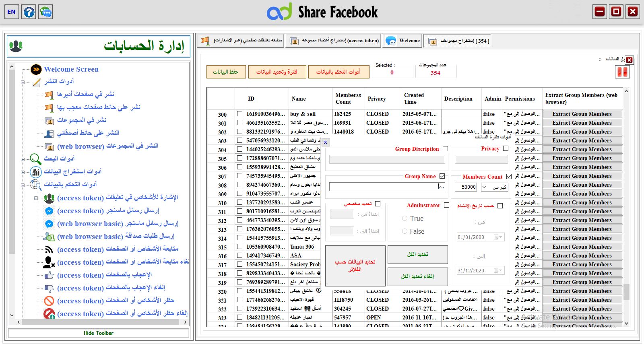Open the إستخراج أعضاء مجموعة (access token) tab
Viewport: 644px width, 346px height.
pyautogui.click(x=334, y=41)
